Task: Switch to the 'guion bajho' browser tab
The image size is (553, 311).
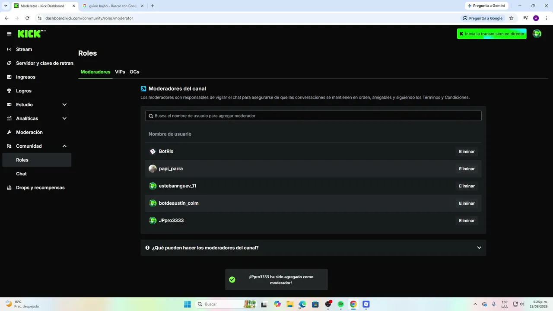Action: [112, 6]
